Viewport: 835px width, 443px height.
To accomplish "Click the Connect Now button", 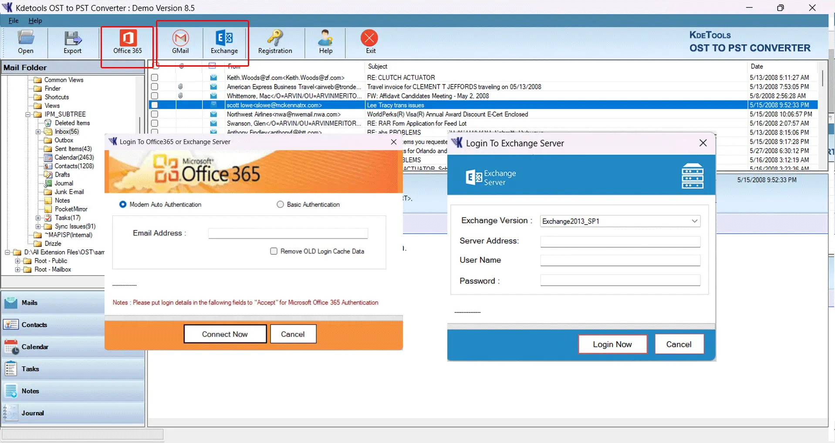I will click(x=225, y=334).
